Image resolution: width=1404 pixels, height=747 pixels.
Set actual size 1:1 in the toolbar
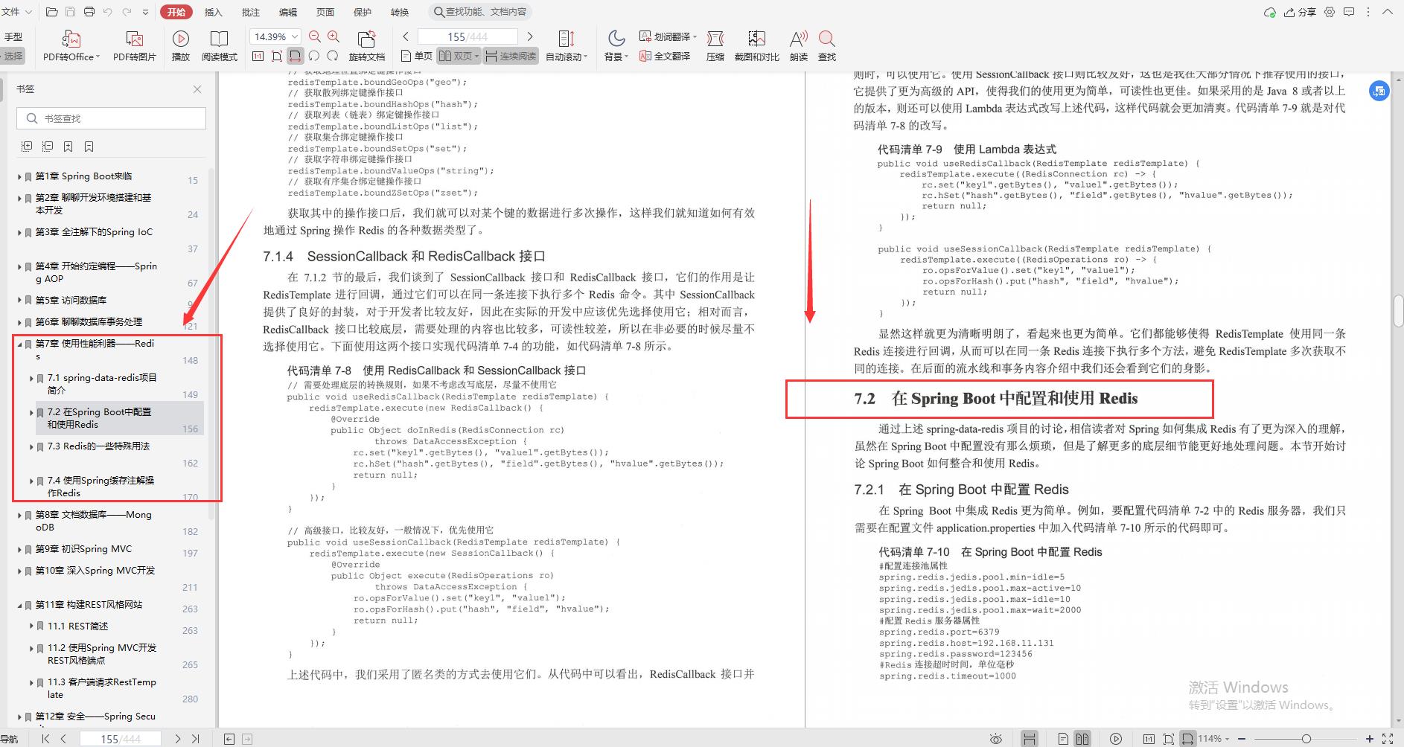pos(258,56)
